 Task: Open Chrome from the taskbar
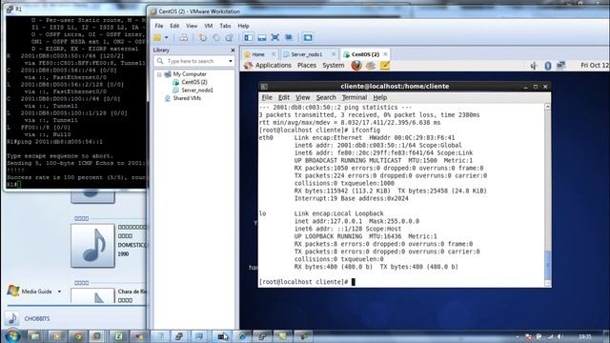coord(78,336)
